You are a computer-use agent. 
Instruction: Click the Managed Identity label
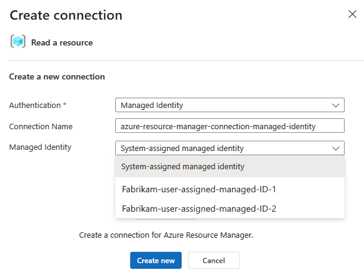click(40, 147)
